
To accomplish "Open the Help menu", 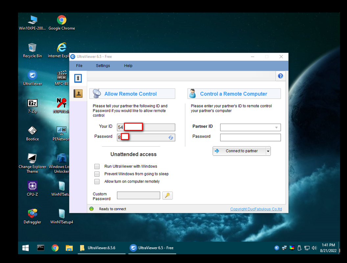I will [128, 65].
